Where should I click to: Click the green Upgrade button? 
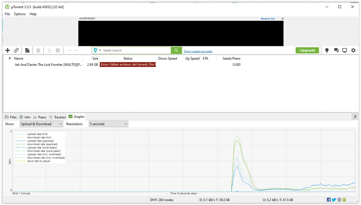(307, 50)
